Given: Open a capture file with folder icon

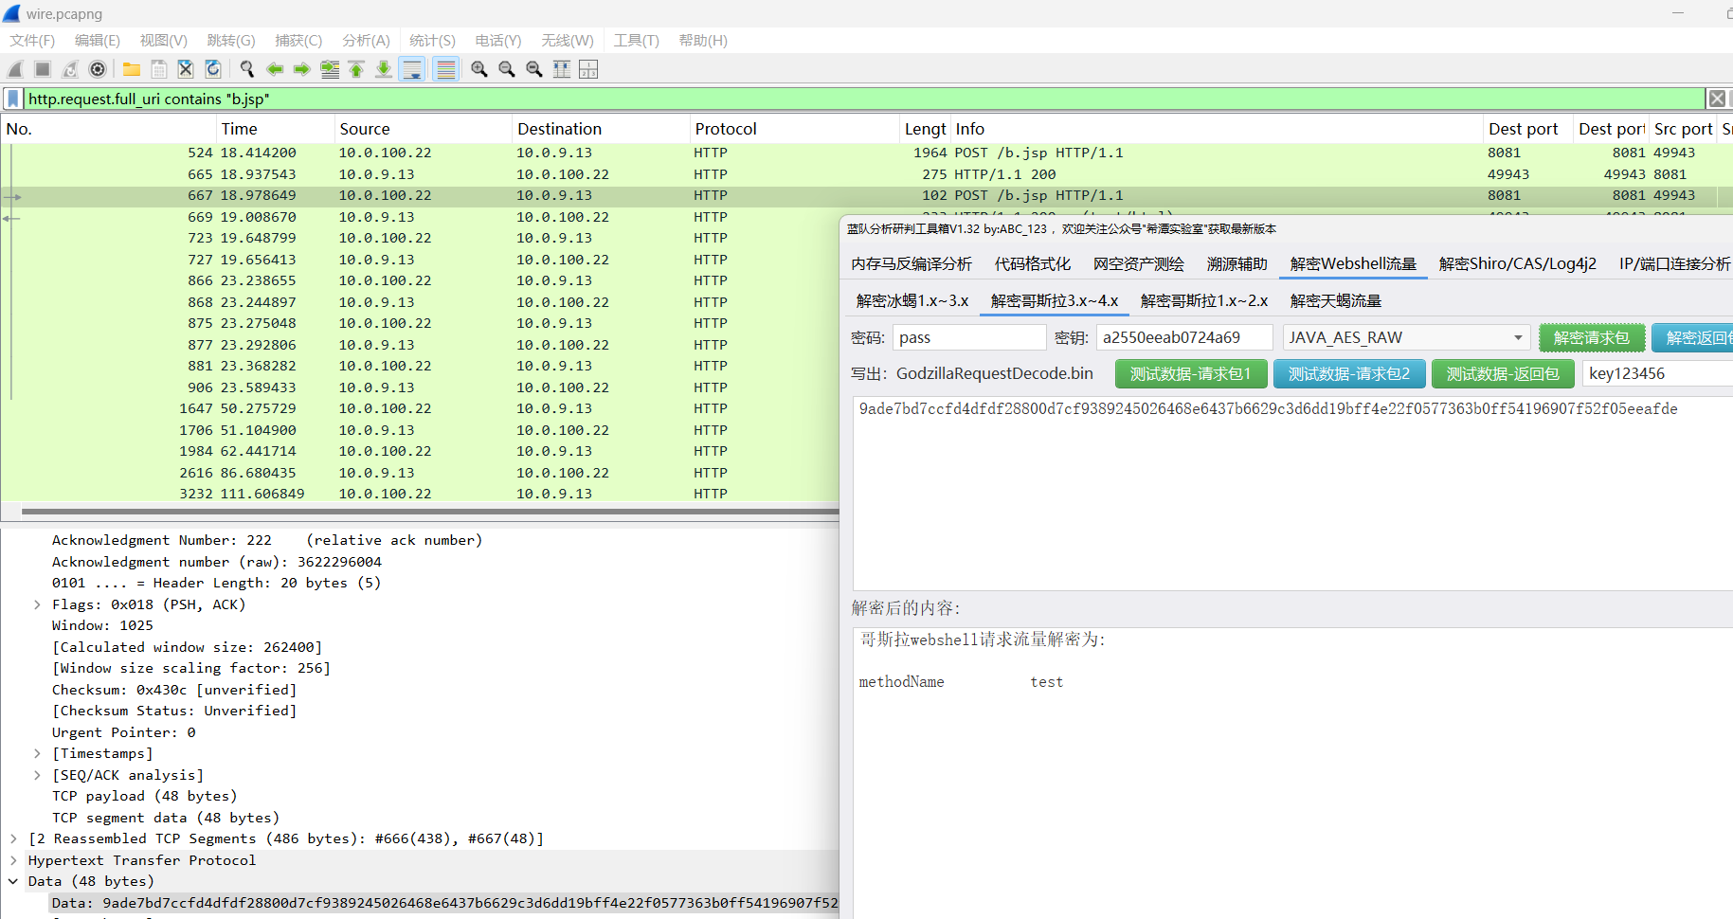Looking at the screenshot, I should click(x=132, y=69).
